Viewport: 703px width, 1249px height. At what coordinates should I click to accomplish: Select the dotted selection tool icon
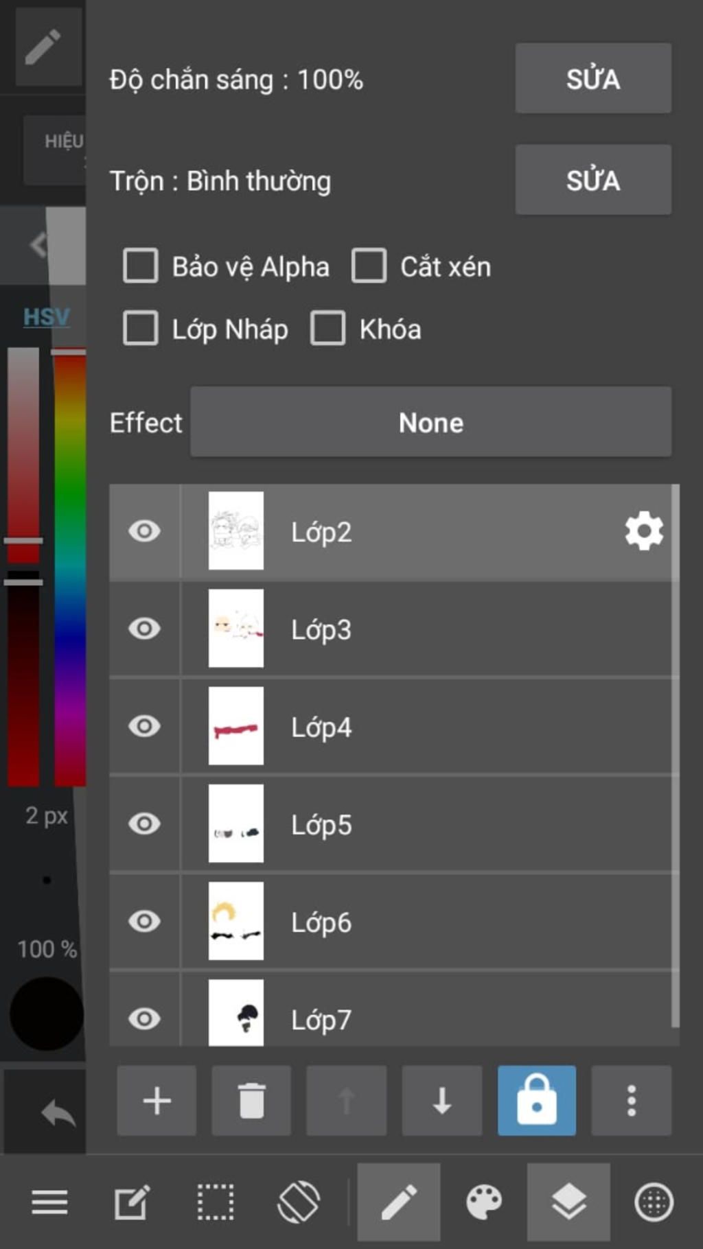click(x=216, y=1202)
